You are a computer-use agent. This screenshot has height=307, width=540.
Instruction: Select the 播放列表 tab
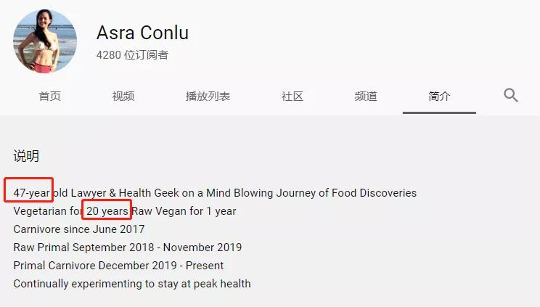[208, 96]
